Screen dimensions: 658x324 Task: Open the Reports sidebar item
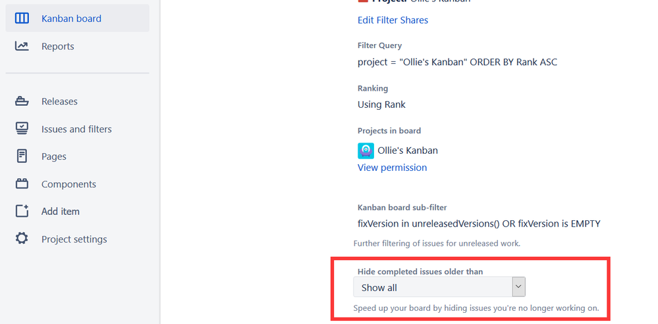[x=77, y=46]
